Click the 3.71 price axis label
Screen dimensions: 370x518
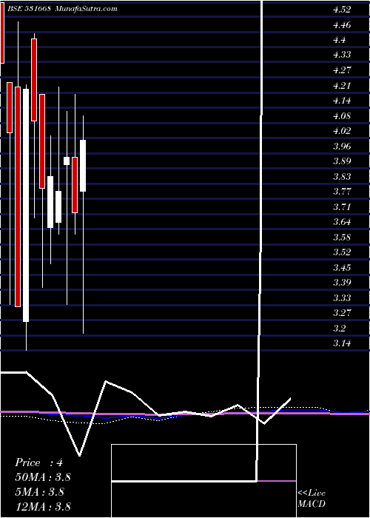(x=342, y=207)
